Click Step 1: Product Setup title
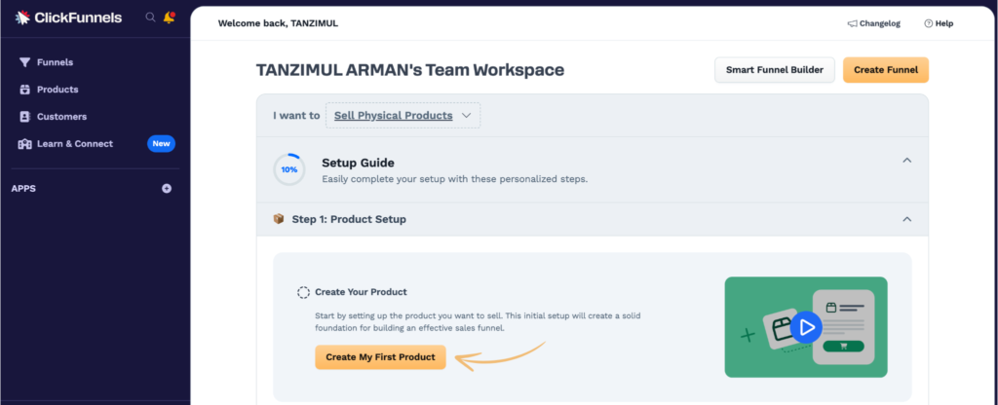Screen dimensions: 998x405 tap(349, 219)
